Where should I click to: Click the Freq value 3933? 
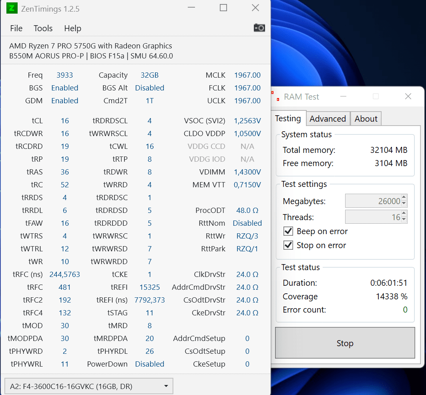[65, 75]
